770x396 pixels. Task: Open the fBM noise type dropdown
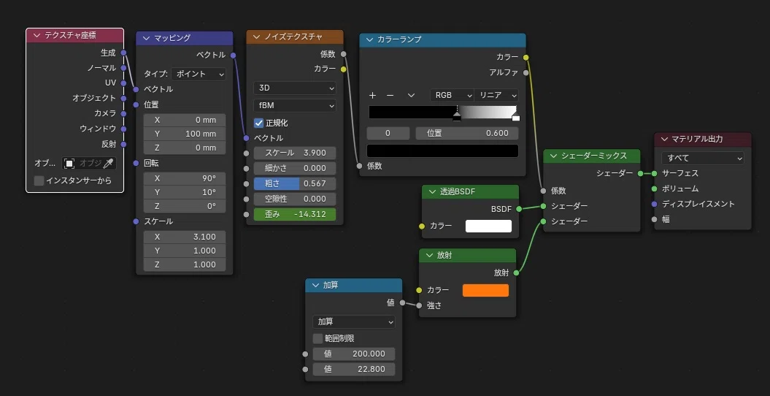pyautogui.click(x=295, y=106)
